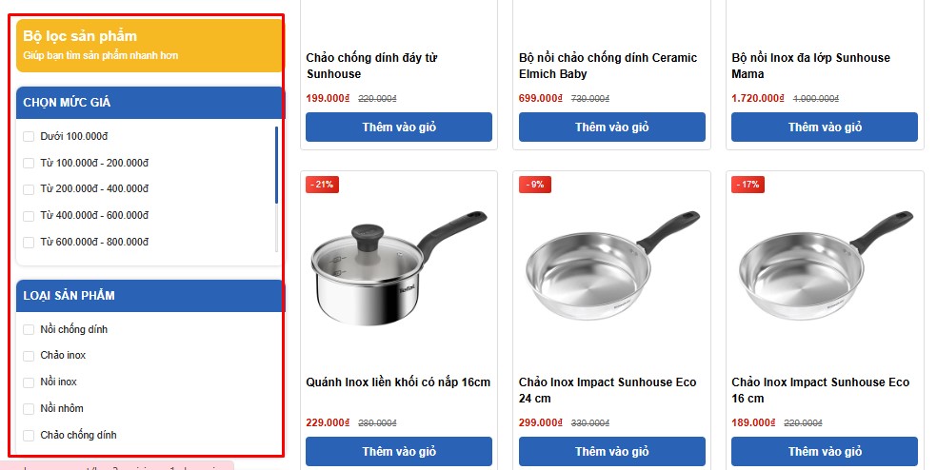This screenshot has height=470, width=937.
Task: Check the "Nồi nhôm" product type
Action: click(29, 409)
